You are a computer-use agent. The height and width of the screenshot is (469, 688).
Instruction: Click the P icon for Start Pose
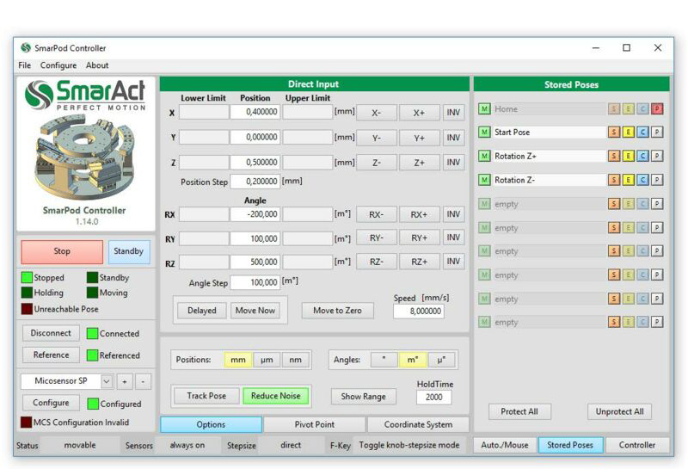(x=657, y=132)
